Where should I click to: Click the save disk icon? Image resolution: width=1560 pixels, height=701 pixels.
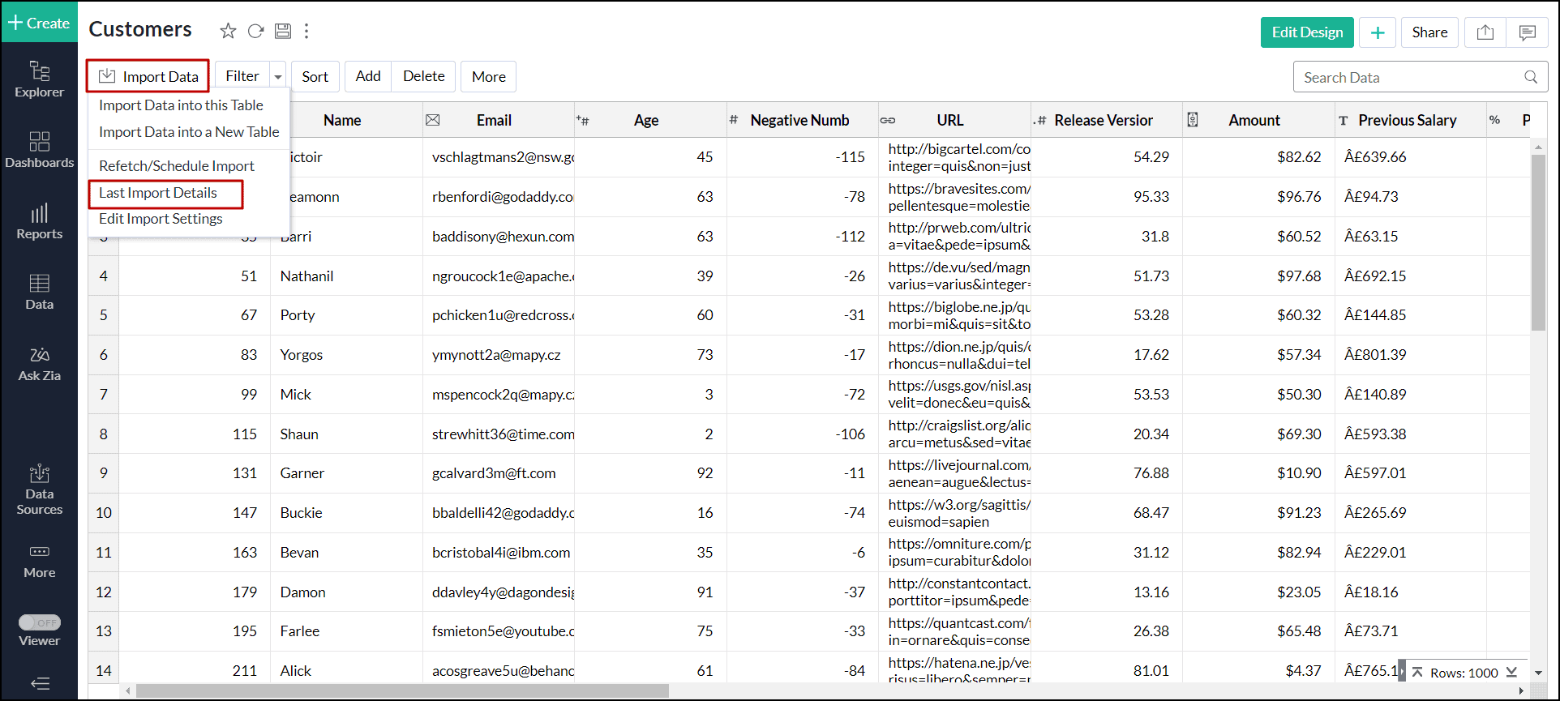click(x=282, y=31)
